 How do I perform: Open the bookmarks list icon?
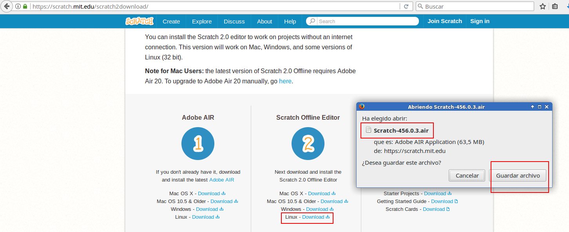555,7
